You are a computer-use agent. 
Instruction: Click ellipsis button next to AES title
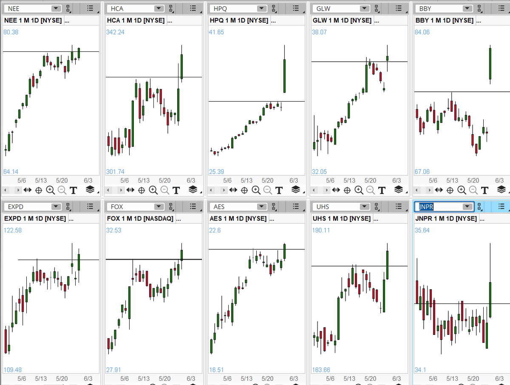(x=272, y=219)
